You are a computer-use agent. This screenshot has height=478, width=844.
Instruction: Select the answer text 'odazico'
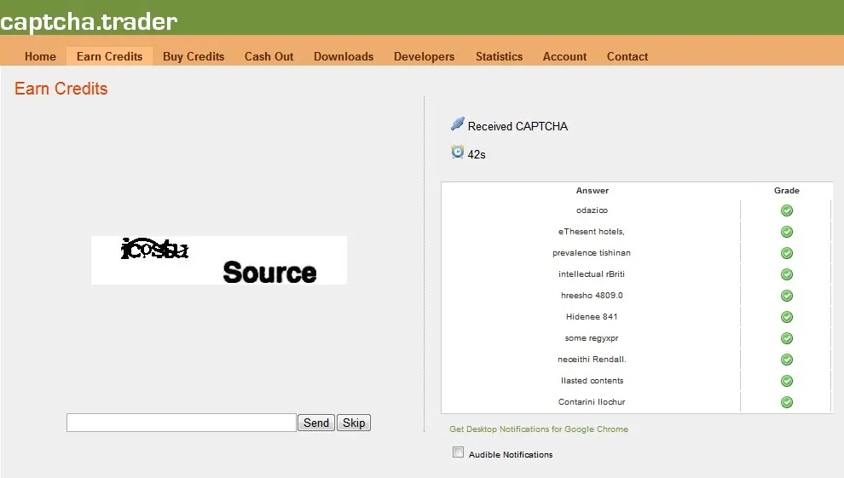click(593, 210)
